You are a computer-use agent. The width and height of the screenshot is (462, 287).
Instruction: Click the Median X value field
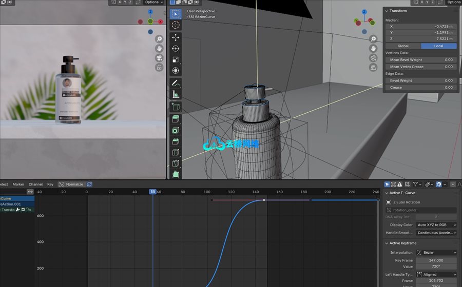[x=421, y=27]
